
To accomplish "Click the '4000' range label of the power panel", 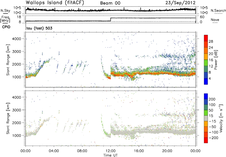I will tap(16, 39).
